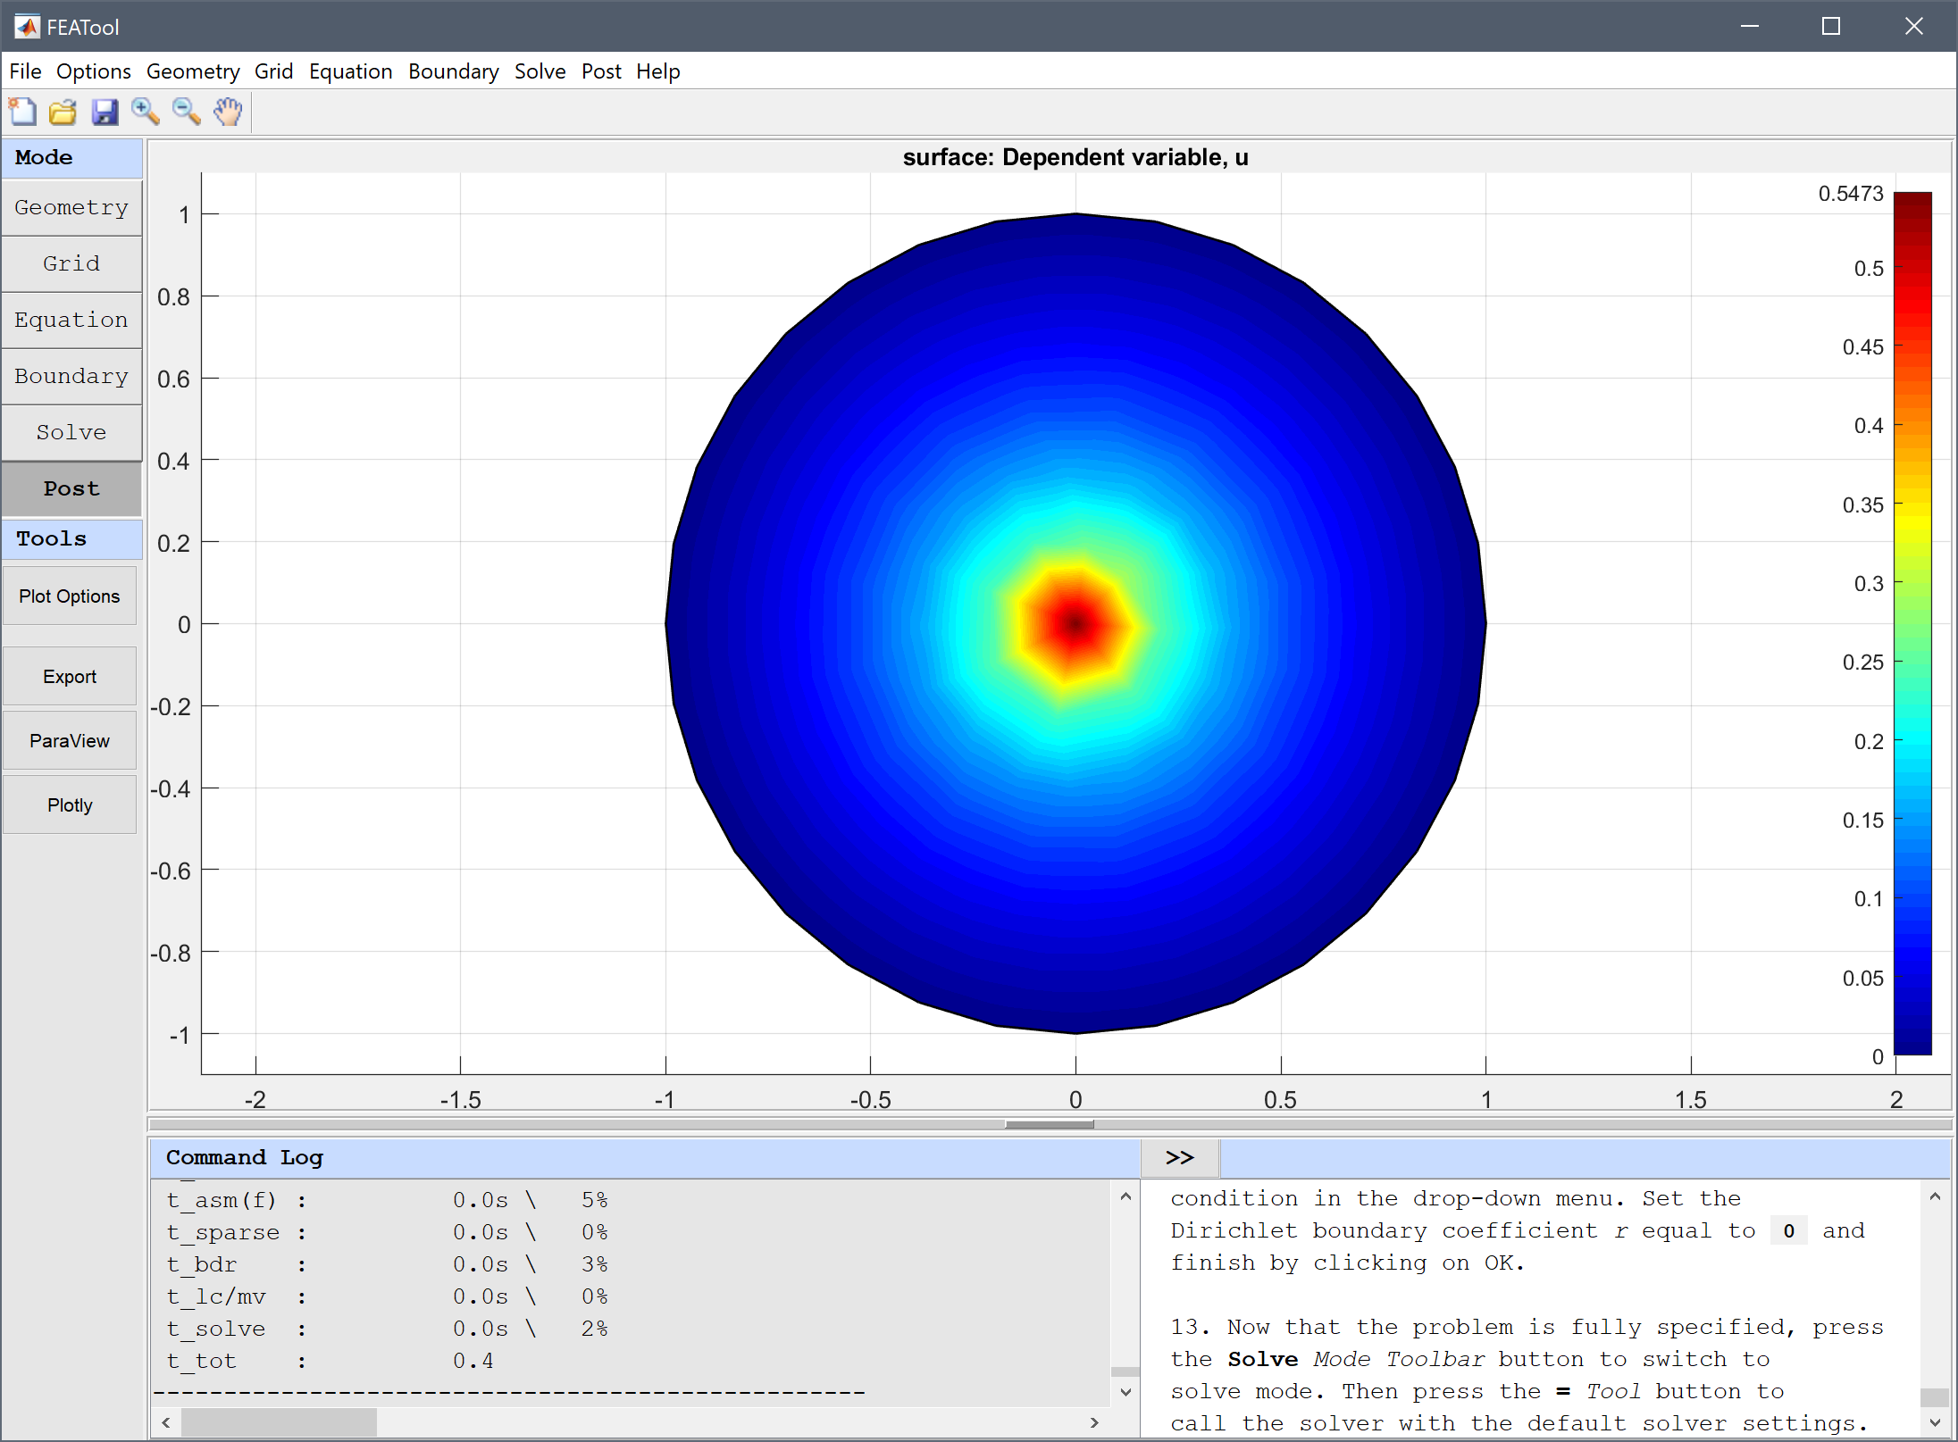Open the Boundary menu

point(453,71)
